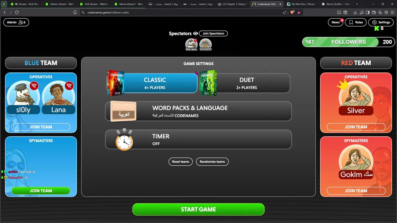Join red team as spymaster
Screen dimensions: 397x223
pos(356,191)
